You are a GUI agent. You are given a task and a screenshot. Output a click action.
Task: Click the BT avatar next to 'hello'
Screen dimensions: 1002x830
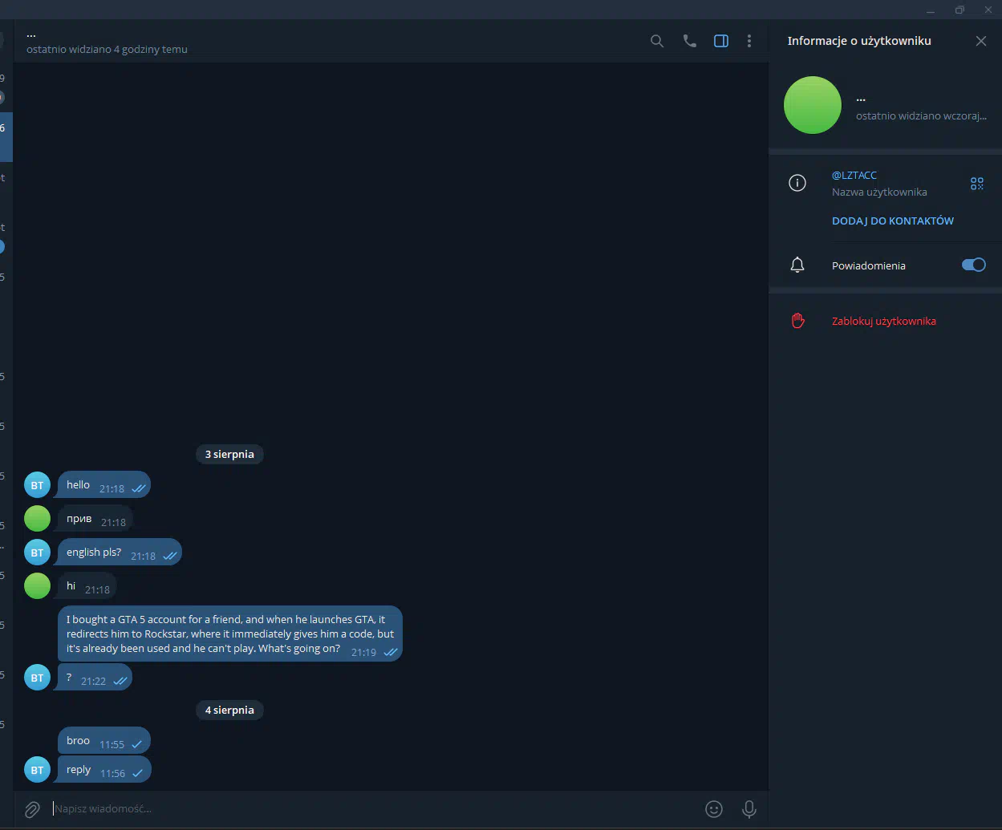[38, 485]
